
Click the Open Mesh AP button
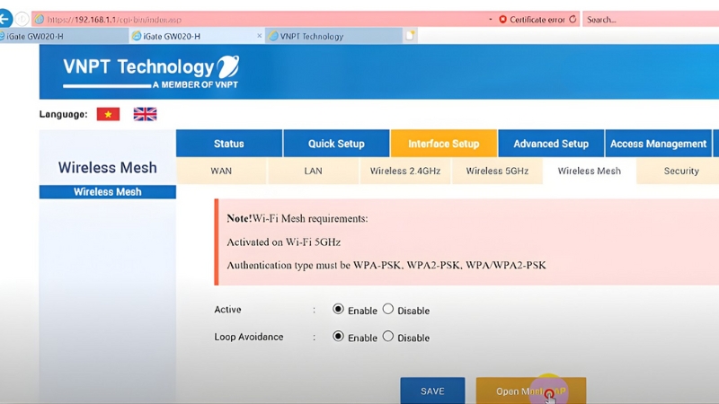pyautogui.click(x=531, y=391)
